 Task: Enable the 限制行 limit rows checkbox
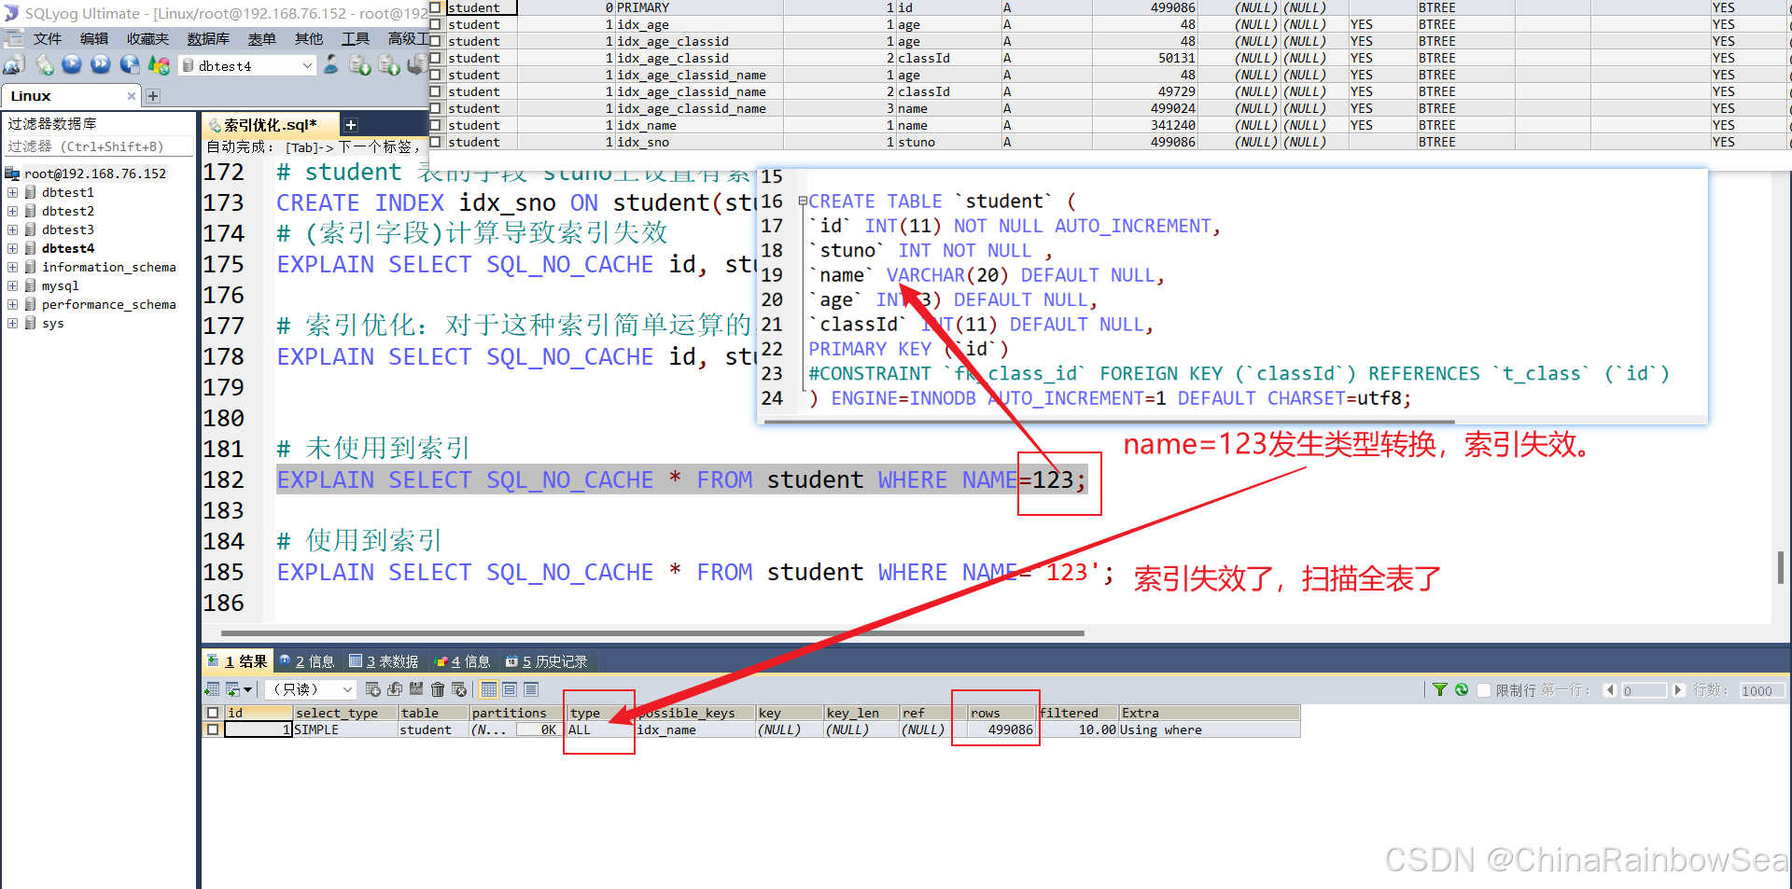click(1484, 690)
